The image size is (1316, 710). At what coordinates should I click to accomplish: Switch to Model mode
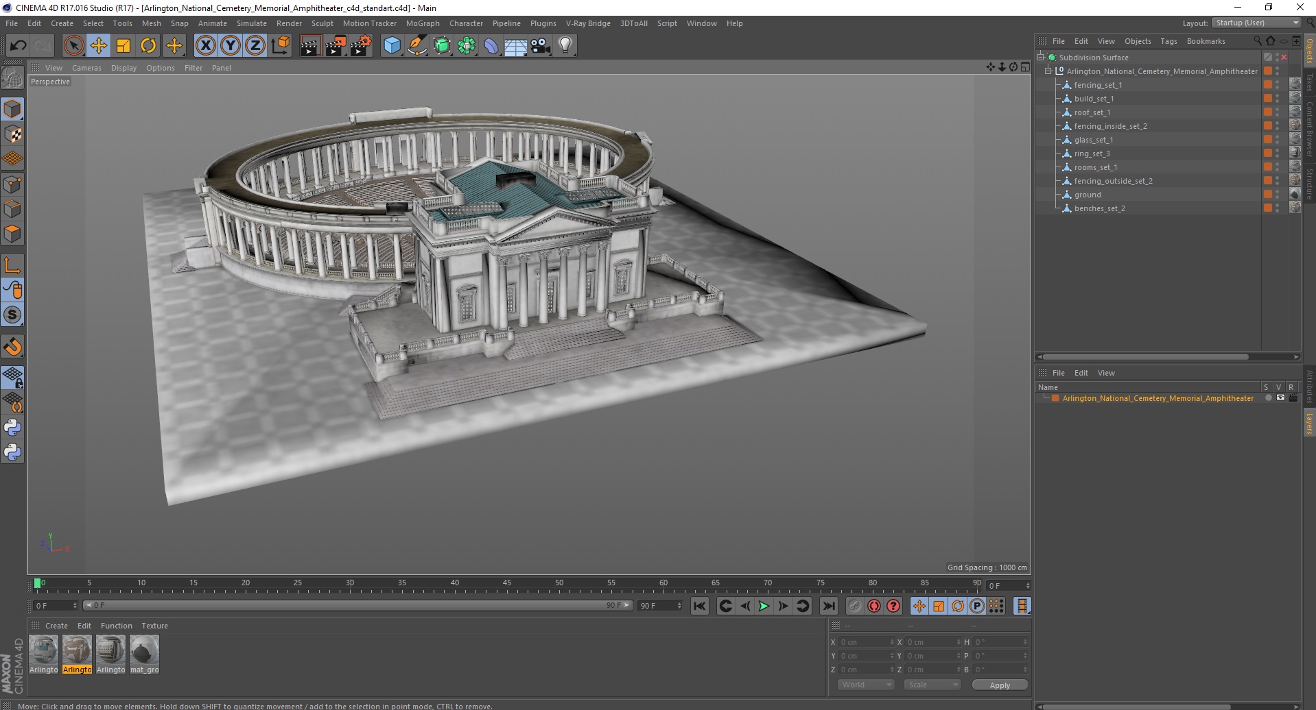pos(12,109)
